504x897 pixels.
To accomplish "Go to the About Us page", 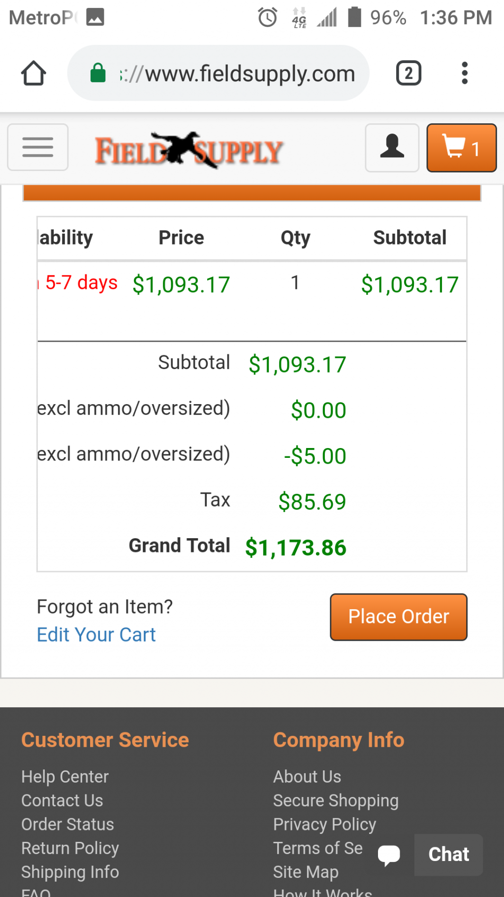I will tap(307, 777).
